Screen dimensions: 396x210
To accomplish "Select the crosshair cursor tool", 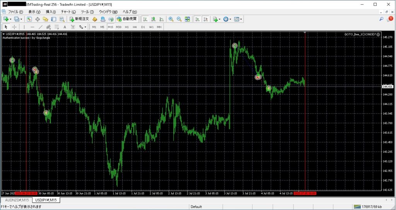I will pos(14,27).
